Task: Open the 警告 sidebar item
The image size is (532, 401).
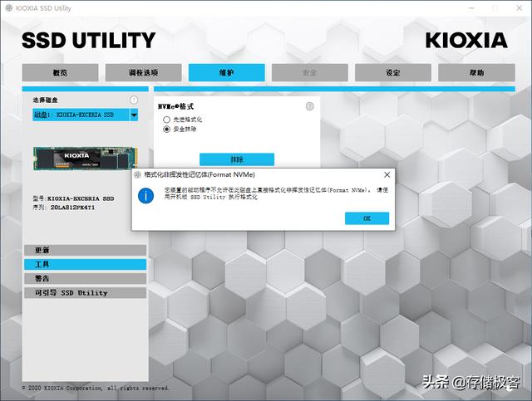Action: pos(85,279)
